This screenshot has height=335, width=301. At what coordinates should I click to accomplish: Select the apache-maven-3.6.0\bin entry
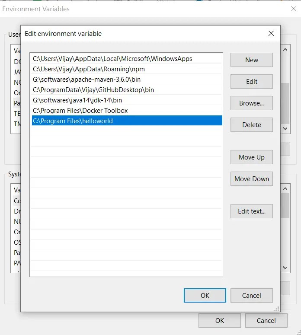click(87, 80)
